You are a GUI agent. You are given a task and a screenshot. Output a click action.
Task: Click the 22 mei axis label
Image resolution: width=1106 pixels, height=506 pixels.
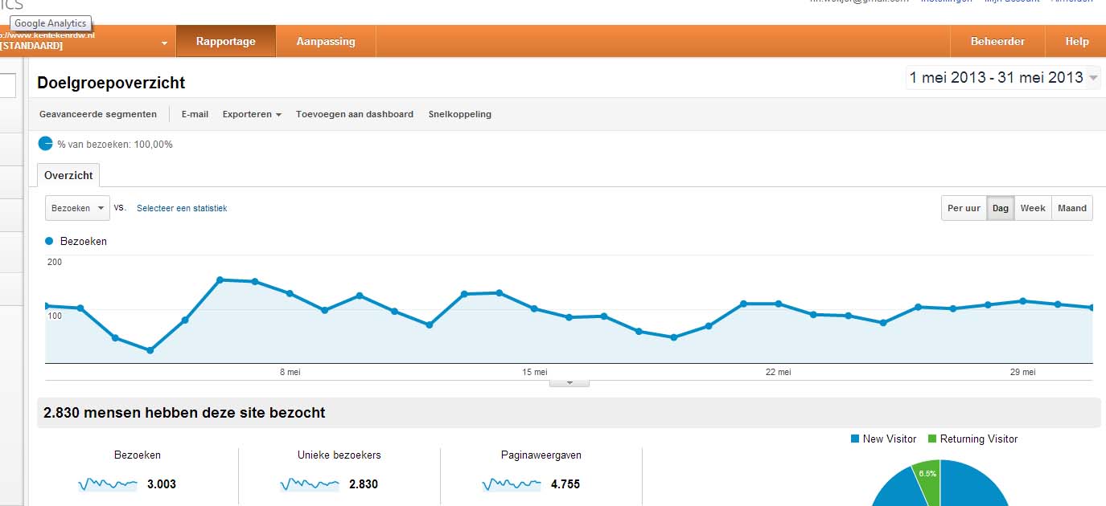(779, 372)
